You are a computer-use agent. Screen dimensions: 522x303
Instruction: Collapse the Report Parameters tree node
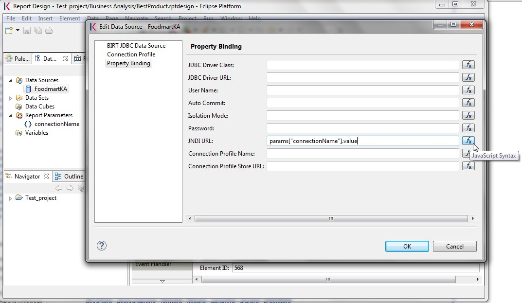pos(10,116)
